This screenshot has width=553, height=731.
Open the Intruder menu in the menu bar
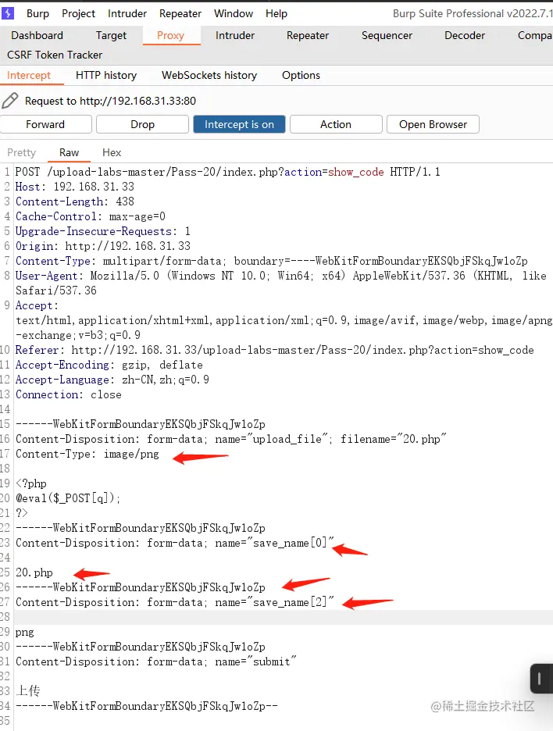[127, 13]
